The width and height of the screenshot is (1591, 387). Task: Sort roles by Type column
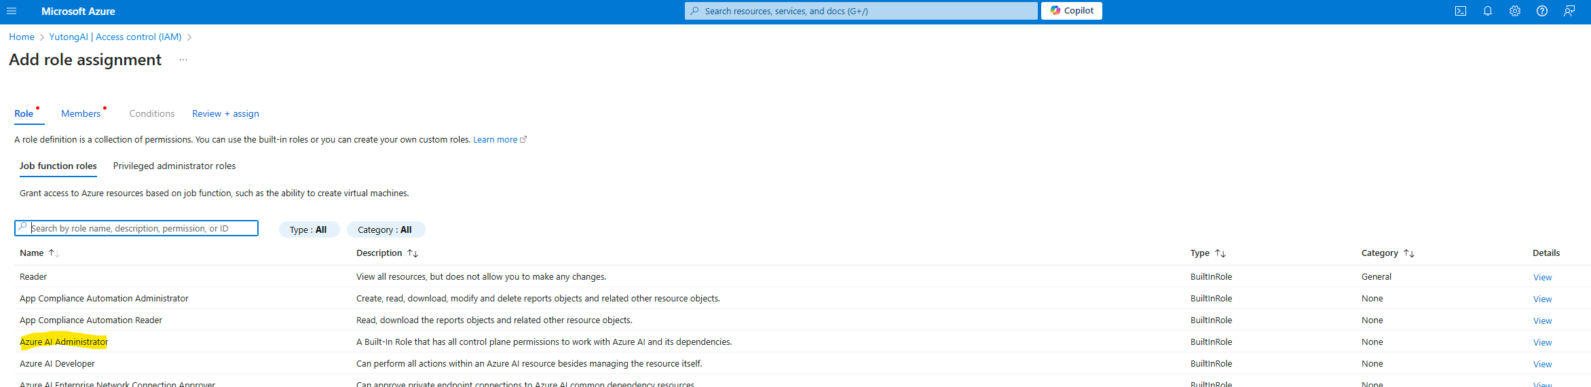(1208, 253)
